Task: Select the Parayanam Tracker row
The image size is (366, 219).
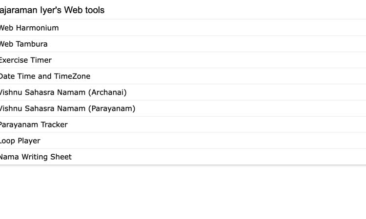Action: (x=195, y=125)
